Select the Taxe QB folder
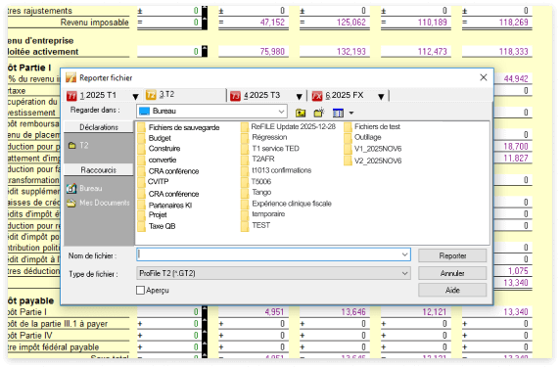This screenshot has width=560, height=368. 157,226
